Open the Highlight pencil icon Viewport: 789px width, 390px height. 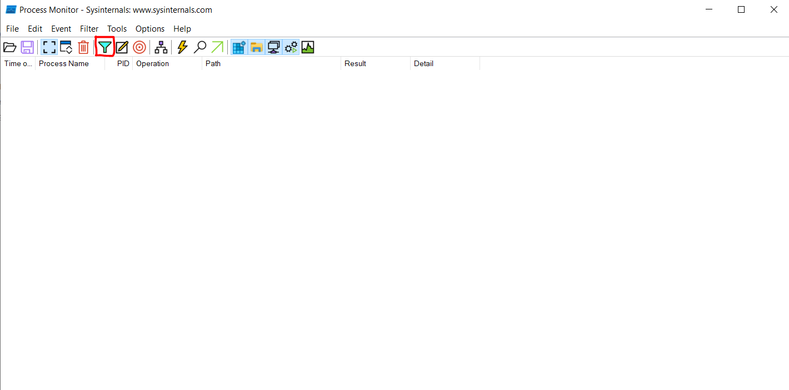point(122,47)
